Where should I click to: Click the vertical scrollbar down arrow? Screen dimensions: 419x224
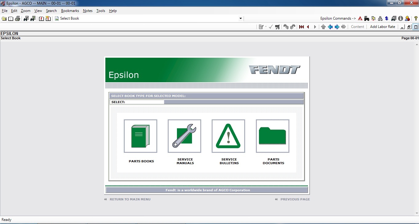point(416,213)
